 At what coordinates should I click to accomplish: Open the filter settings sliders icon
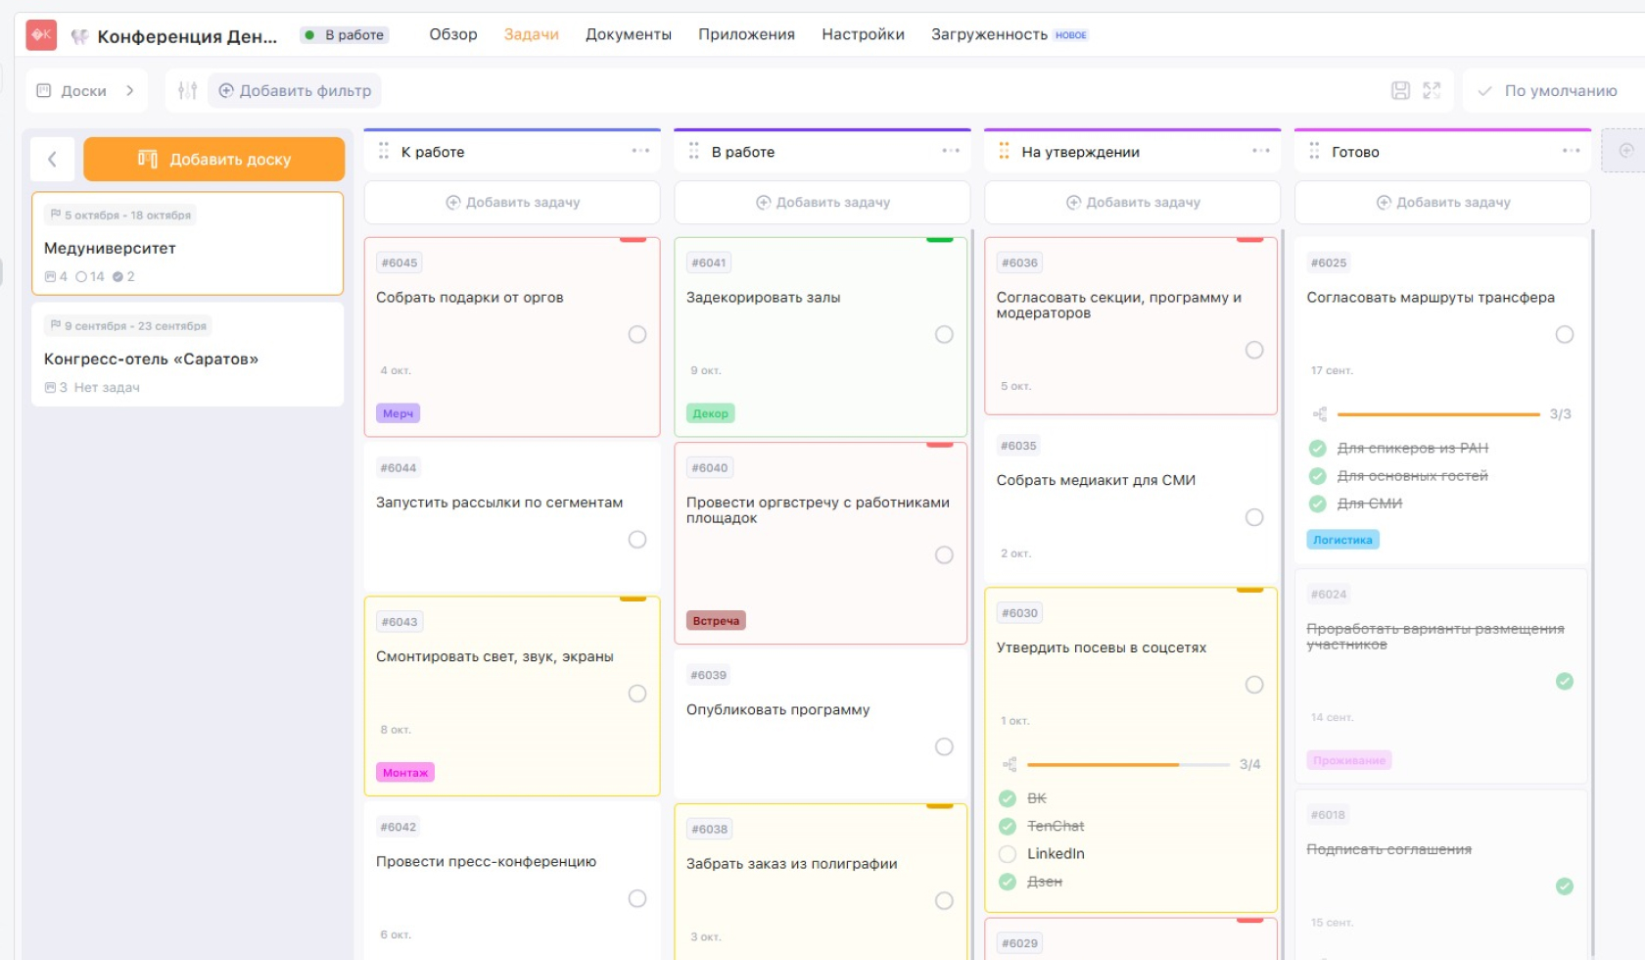click(187, 90)
